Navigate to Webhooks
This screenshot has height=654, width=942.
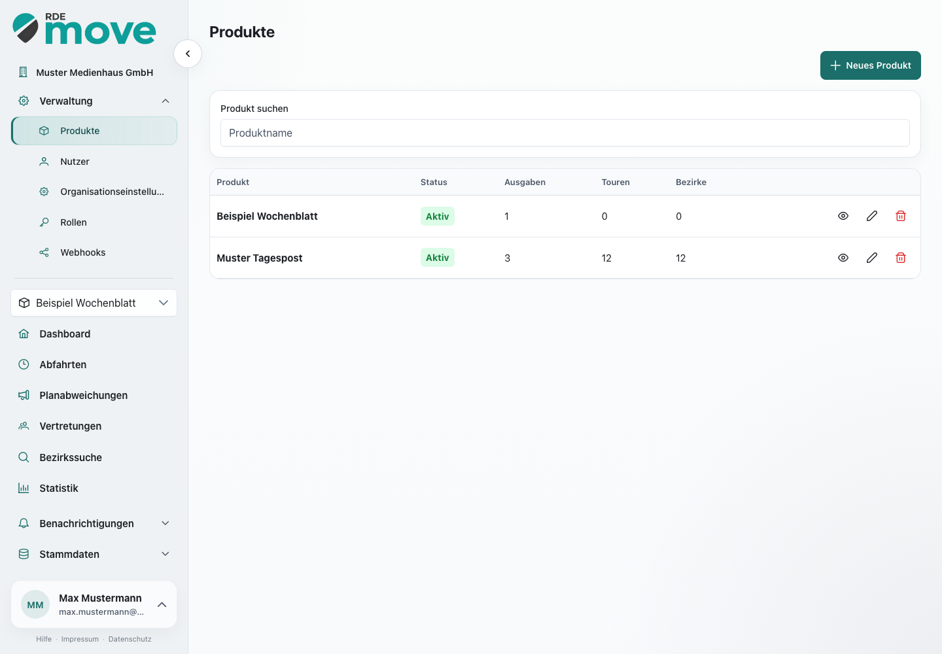click(x=94, y=252)
